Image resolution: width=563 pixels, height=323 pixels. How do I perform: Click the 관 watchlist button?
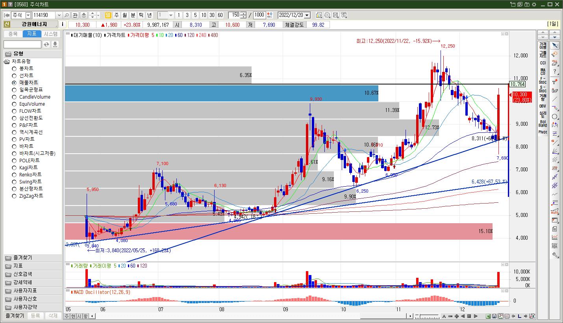[75, 15]
